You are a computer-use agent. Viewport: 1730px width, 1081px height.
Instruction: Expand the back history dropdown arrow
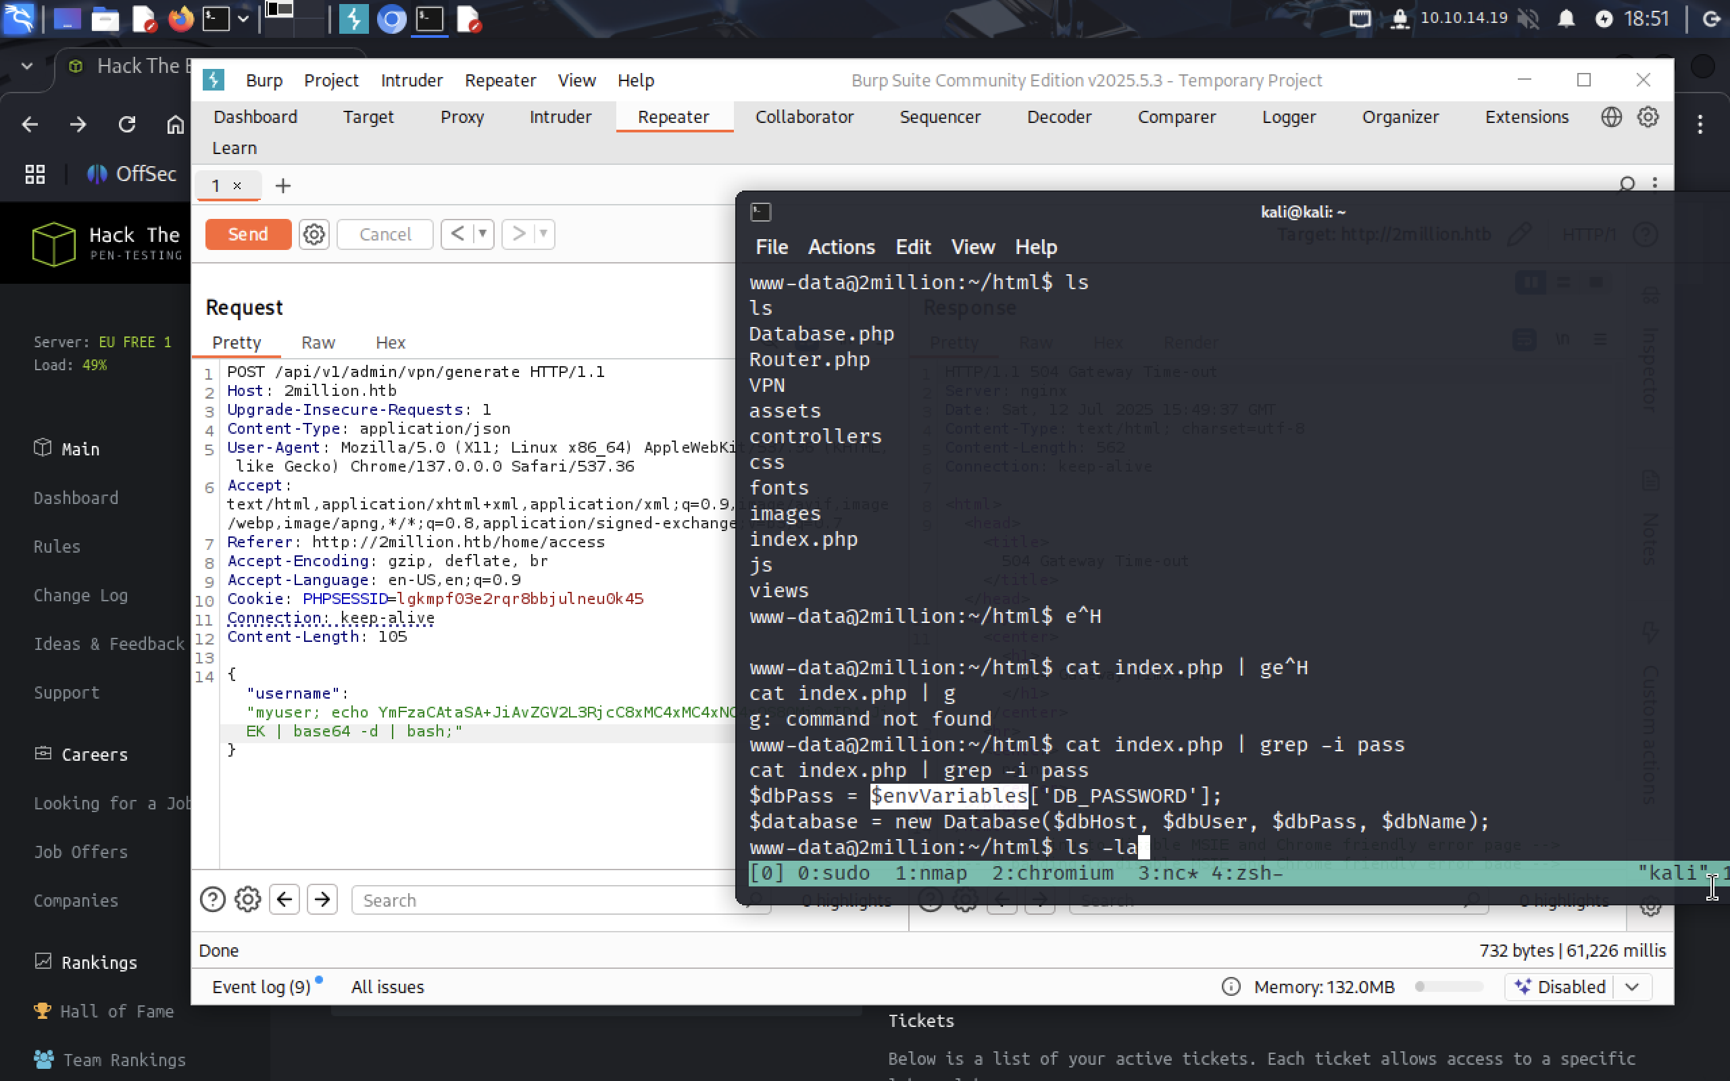pos(483,234)
